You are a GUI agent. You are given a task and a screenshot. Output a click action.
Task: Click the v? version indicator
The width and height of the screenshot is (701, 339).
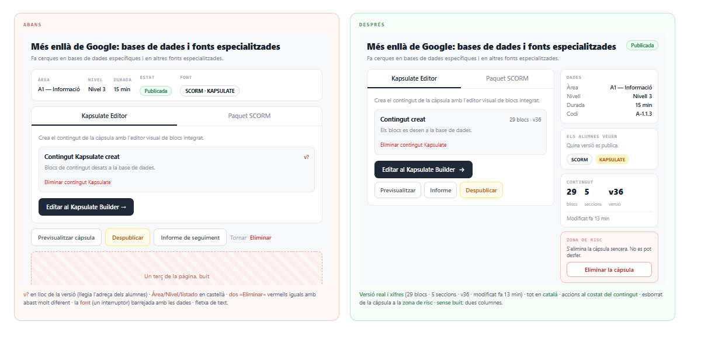click(x=306, y=157)
